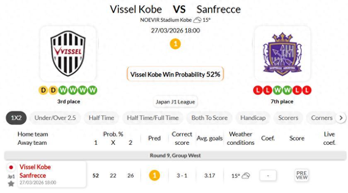Click the Coef. dash button in match row
This screenshot has height=193, width=348.
pos(268,175)
